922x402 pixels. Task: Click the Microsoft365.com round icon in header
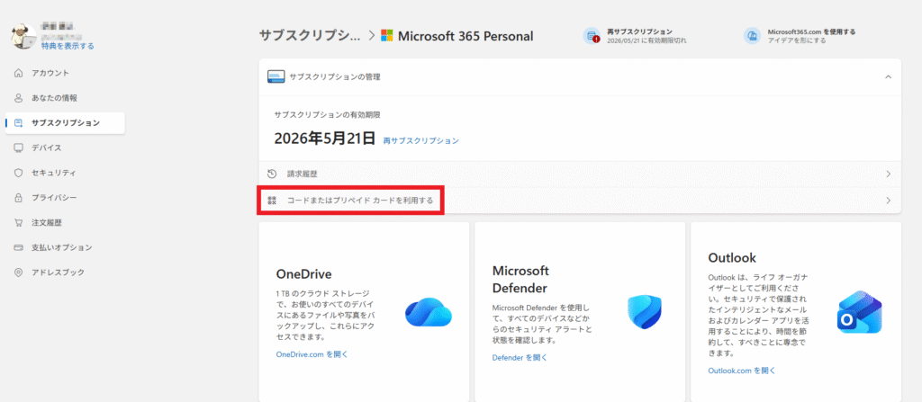(x=752, y=36)
